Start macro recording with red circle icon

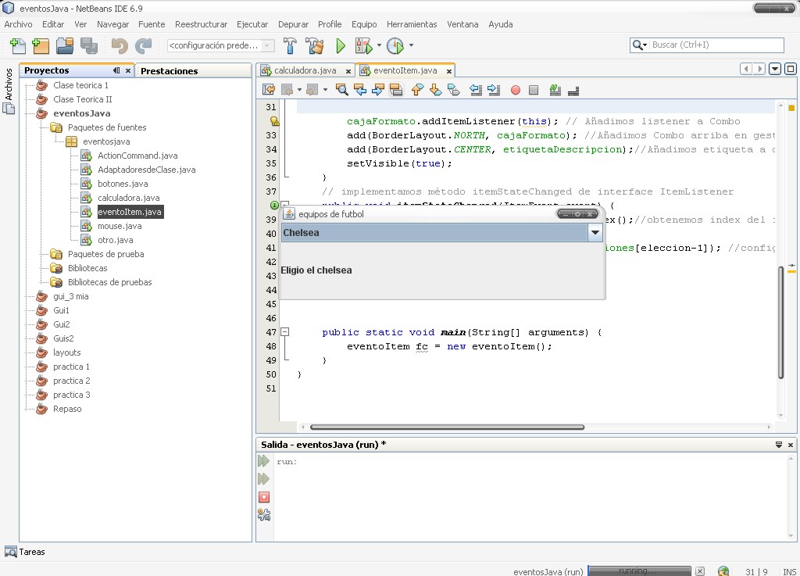pyautogui.click(x=514, y=90)
